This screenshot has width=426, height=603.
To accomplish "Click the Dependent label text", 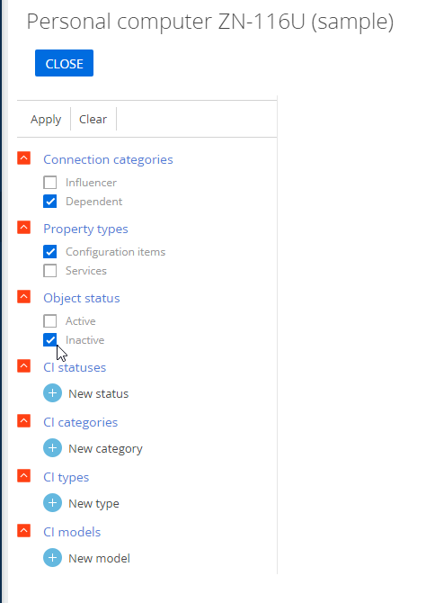I will (94, 202).
